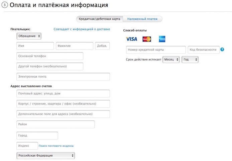The width and height of the screenshot is (232, 161).
Task: Open the Обращение dropdown
Action: pos(29,36)
